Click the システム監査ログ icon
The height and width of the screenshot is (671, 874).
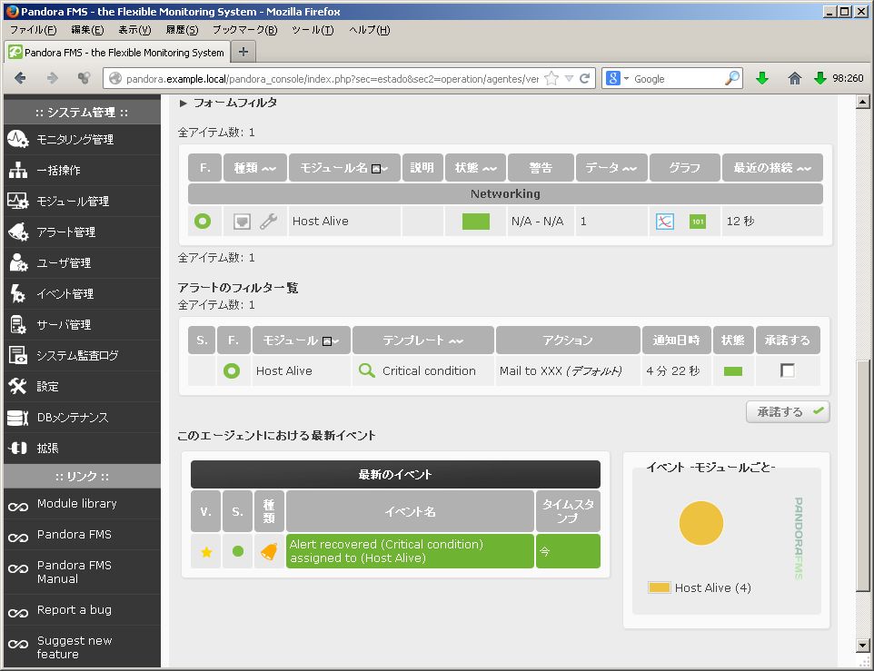[x=18, y=355]
